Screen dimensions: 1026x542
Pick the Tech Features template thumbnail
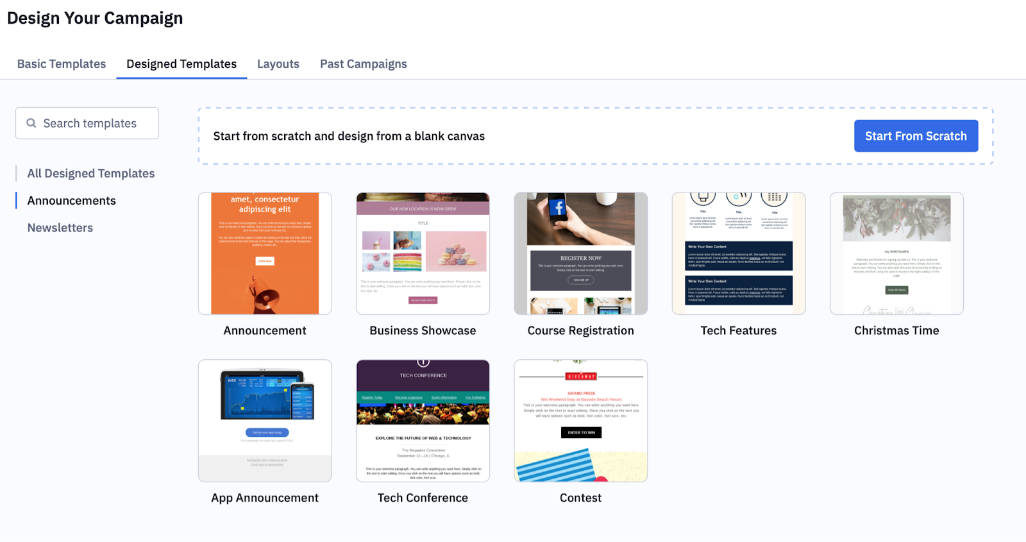(x=739, y=253)
